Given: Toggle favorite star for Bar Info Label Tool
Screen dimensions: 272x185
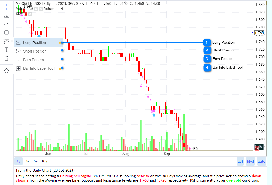Looking at the screenshot, I should [x=60, y=69].
